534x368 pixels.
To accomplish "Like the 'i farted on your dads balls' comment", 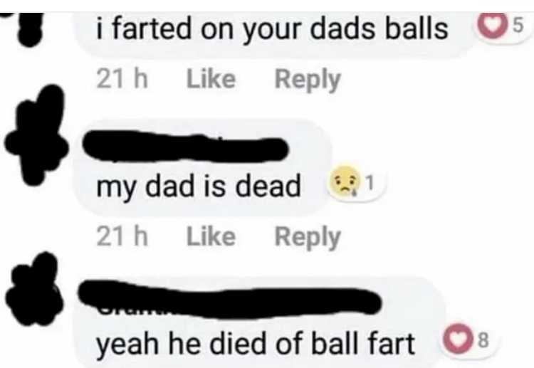I will tap(211, 79).
